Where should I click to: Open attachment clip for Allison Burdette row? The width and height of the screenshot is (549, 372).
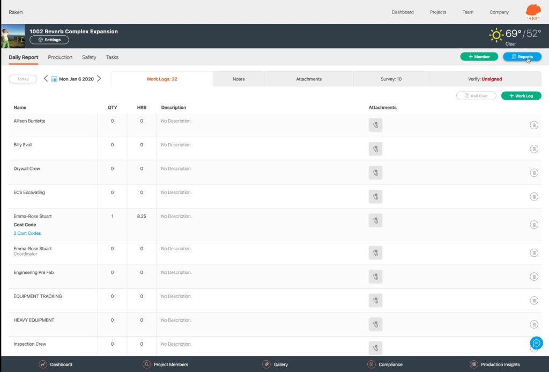[375, 125]
